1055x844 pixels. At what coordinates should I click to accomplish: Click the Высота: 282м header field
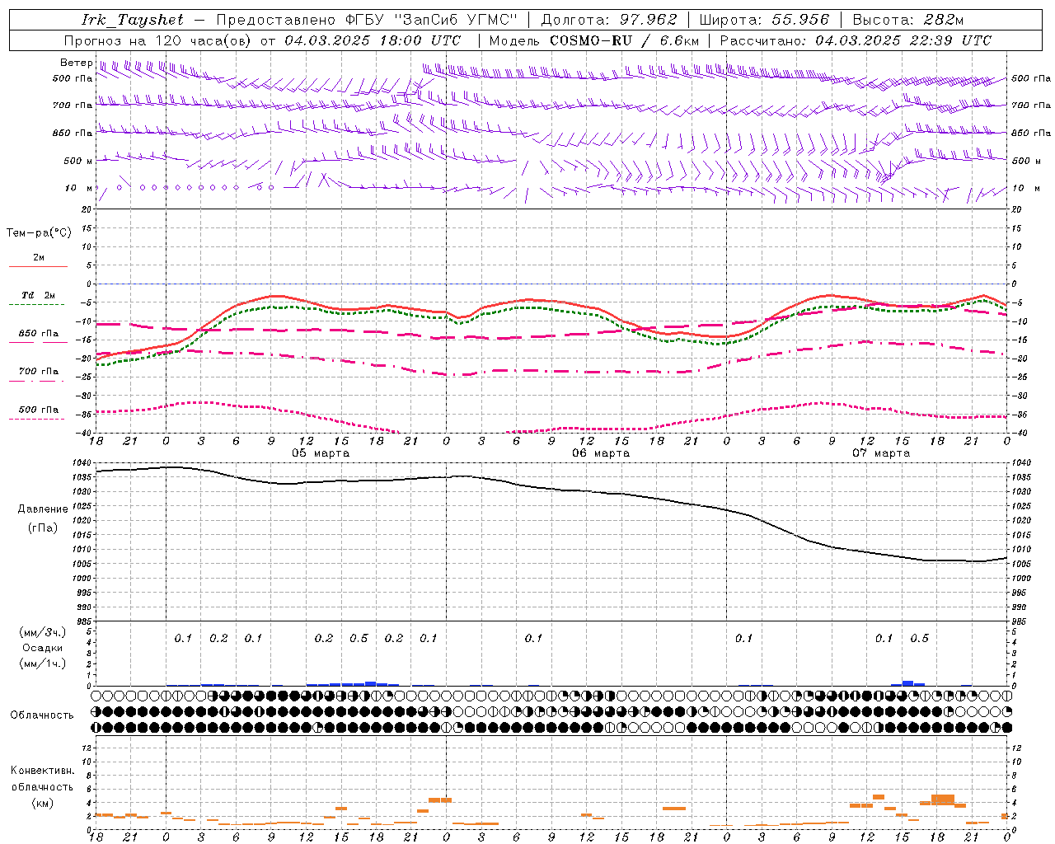click(x=907, y=20)
